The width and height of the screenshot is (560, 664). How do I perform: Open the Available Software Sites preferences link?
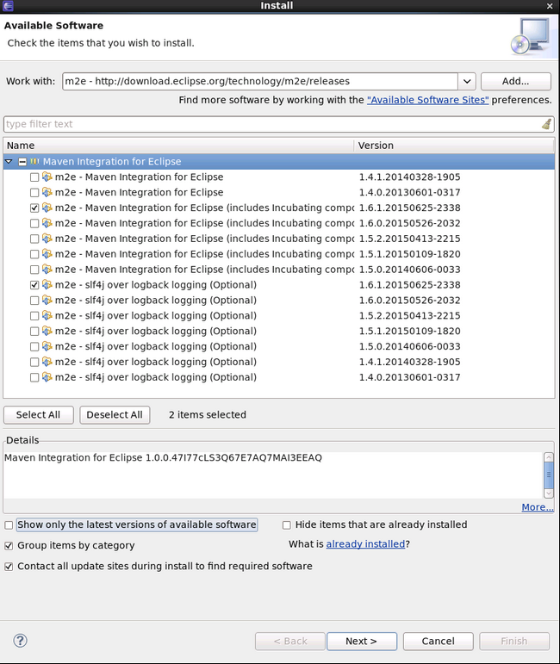[428, 100]
